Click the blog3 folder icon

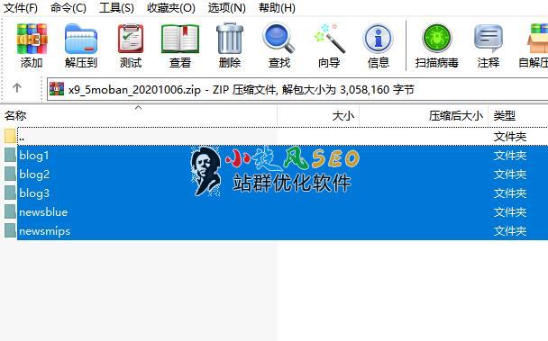(x=10, y=193)
